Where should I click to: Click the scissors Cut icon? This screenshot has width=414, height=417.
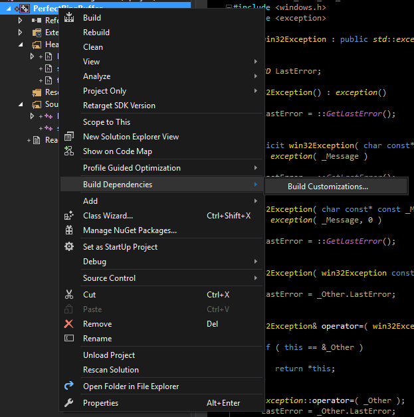point(69,294)
